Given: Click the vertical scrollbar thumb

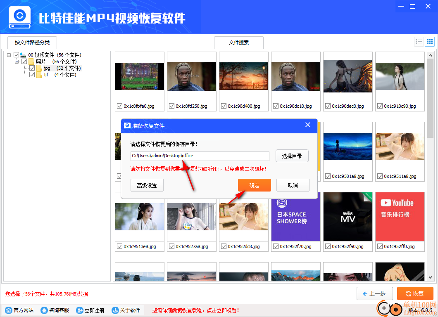Looking at the screenshot, I should tap(430, 98).
